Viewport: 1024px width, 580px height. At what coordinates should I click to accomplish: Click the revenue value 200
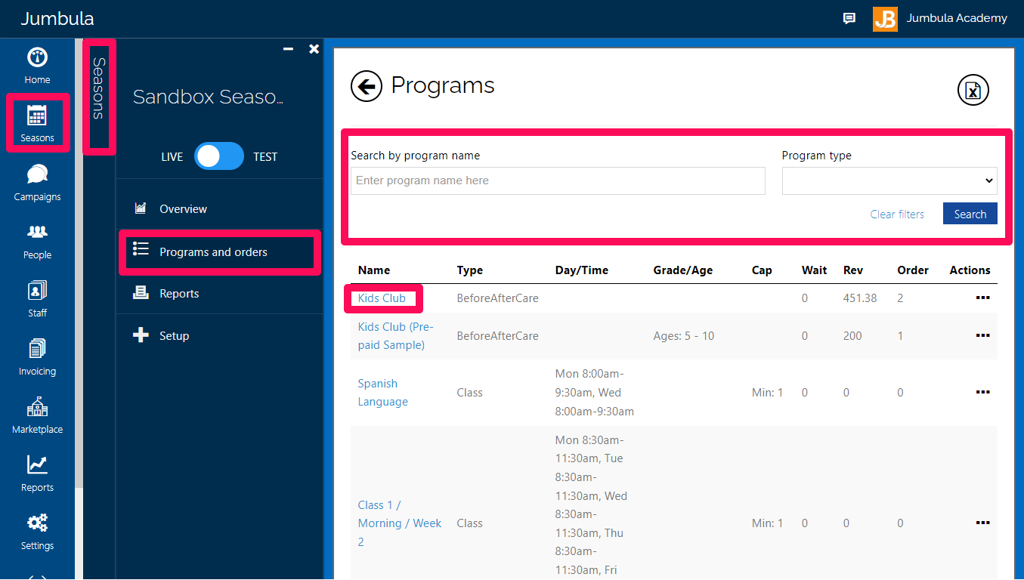click(x=852, y=335)
